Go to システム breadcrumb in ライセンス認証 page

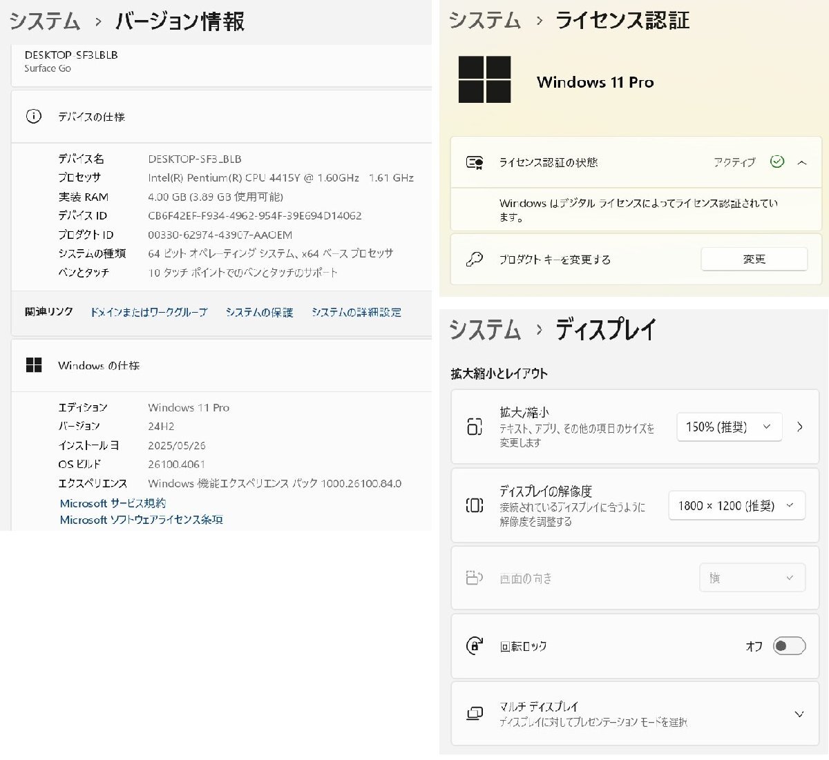[x=485, y=20]
